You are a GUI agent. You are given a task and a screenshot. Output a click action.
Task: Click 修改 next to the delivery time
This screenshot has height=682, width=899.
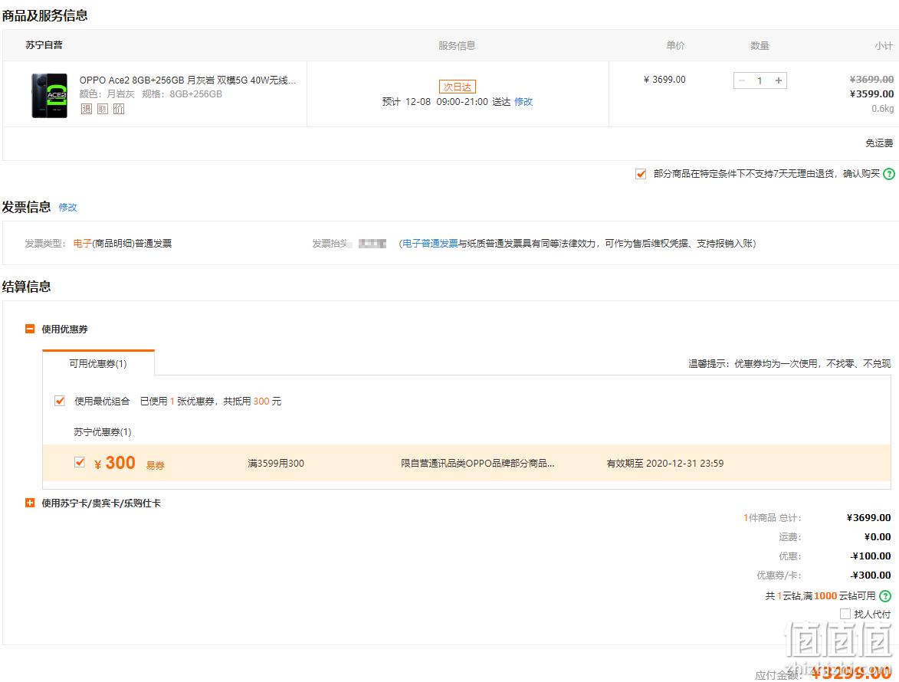(x=523, y=102)
